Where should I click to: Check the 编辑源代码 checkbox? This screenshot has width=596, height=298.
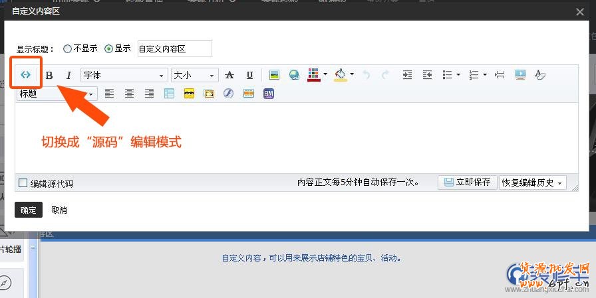pyautogui.click(x=23, y=183)
